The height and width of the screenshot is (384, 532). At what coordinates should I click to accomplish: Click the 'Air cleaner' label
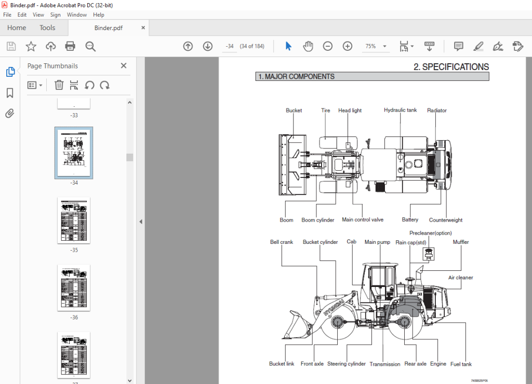pyautogui.click(x=460, y=278)
